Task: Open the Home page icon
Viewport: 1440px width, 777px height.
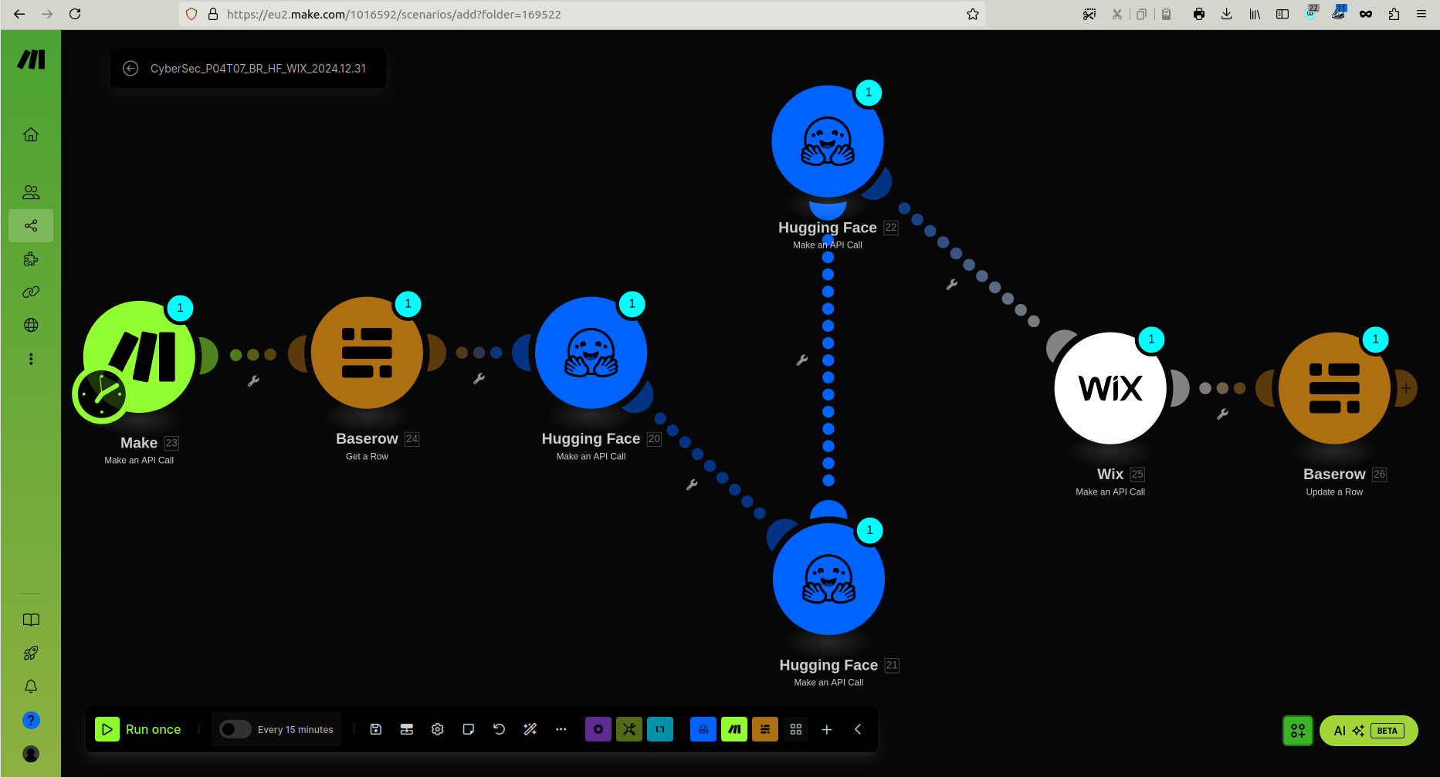Action: 31,134
